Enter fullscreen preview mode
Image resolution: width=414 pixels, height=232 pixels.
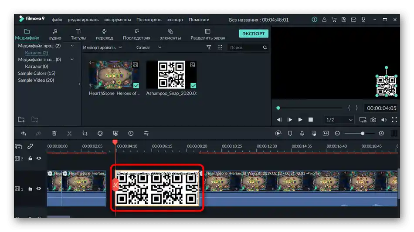click(394, 120)
